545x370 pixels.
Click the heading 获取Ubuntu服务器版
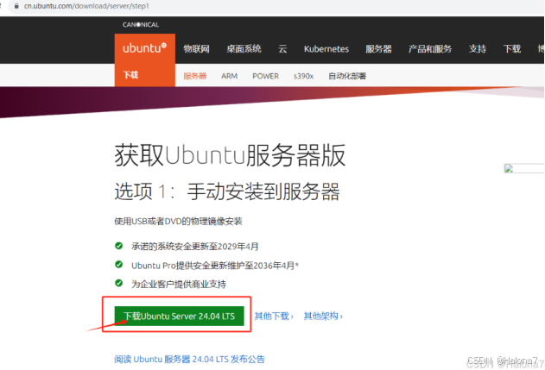[x=230, y=154]
